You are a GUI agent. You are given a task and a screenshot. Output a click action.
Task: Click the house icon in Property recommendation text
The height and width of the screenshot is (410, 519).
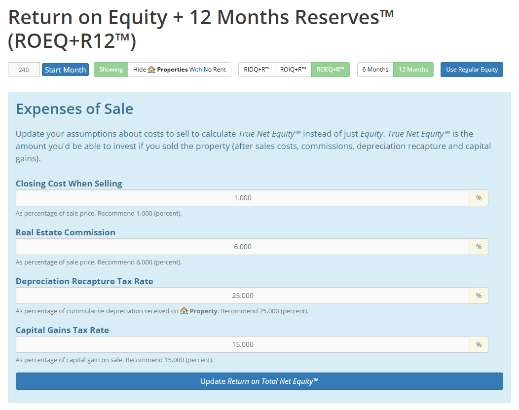coord(184,311)
